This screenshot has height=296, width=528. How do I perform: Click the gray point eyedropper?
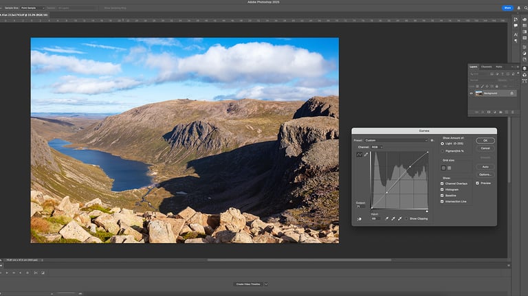393,218
